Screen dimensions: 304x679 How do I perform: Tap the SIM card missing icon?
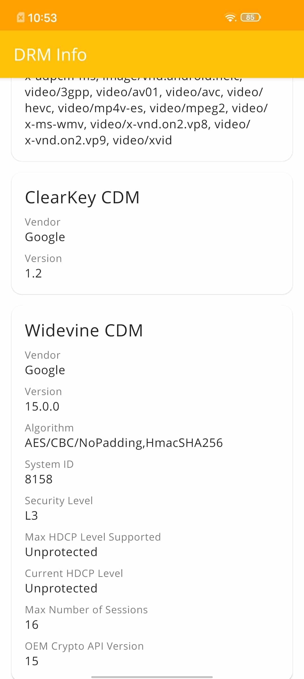[x=21, y=17]
